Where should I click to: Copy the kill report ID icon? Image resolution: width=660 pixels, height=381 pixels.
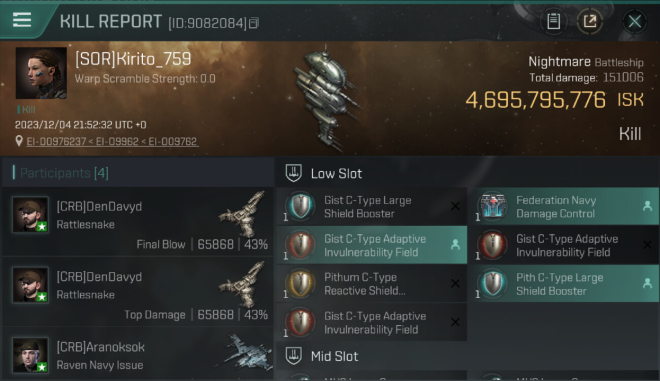pos(254,23)
